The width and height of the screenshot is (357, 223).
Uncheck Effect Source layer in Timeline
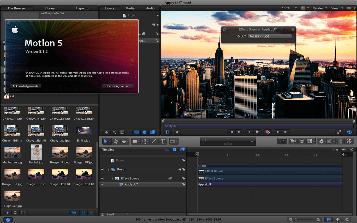coord(102,178)
